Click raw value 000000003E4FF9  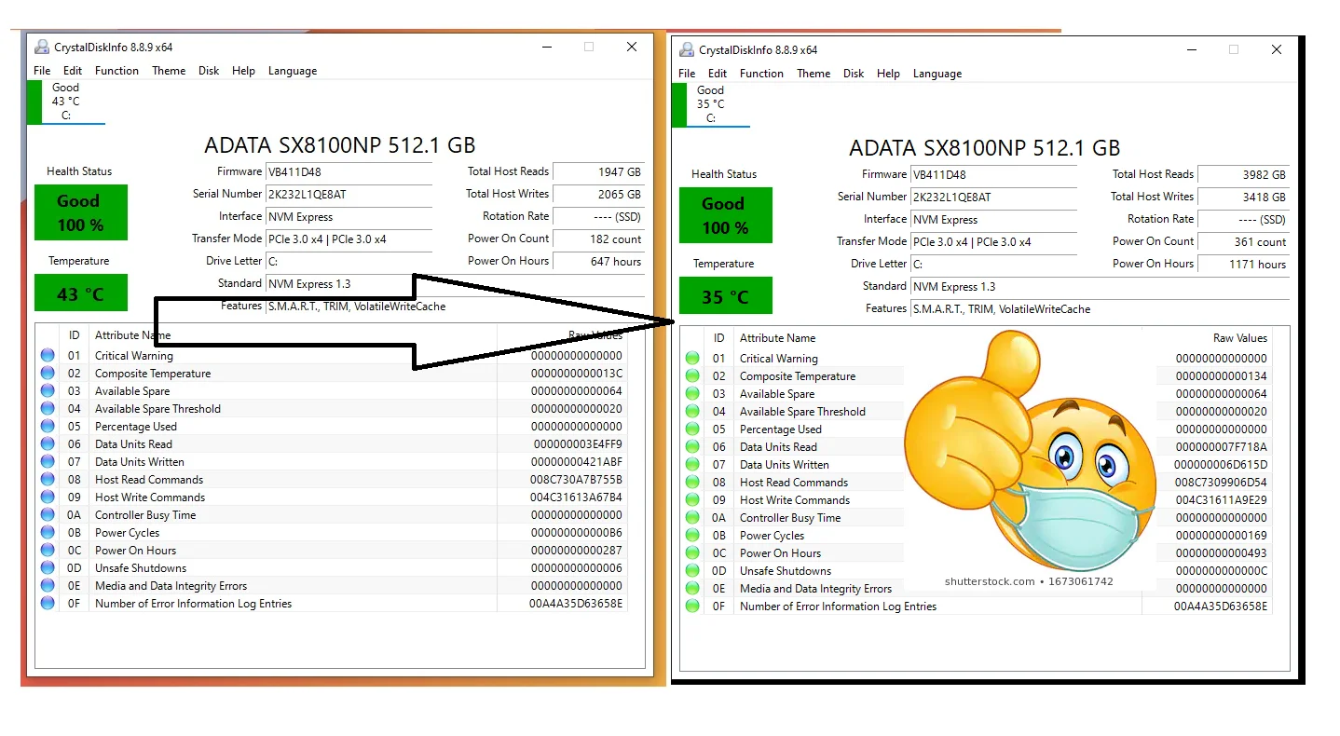pyautogui.click(x=578, y=444)
